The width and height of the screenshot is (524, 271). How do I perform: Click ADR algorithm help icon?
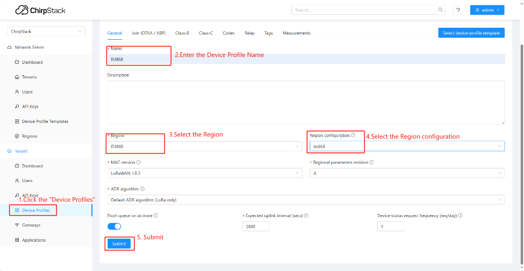143,189
